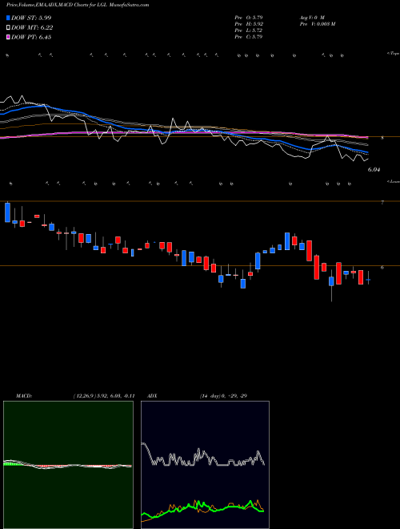Image resolution: width=400 pixels, height=529 pixels.
Task: Click the 'Avg V: 0 M' volume text
Action: pyautogui.click(x=312, y=17)
